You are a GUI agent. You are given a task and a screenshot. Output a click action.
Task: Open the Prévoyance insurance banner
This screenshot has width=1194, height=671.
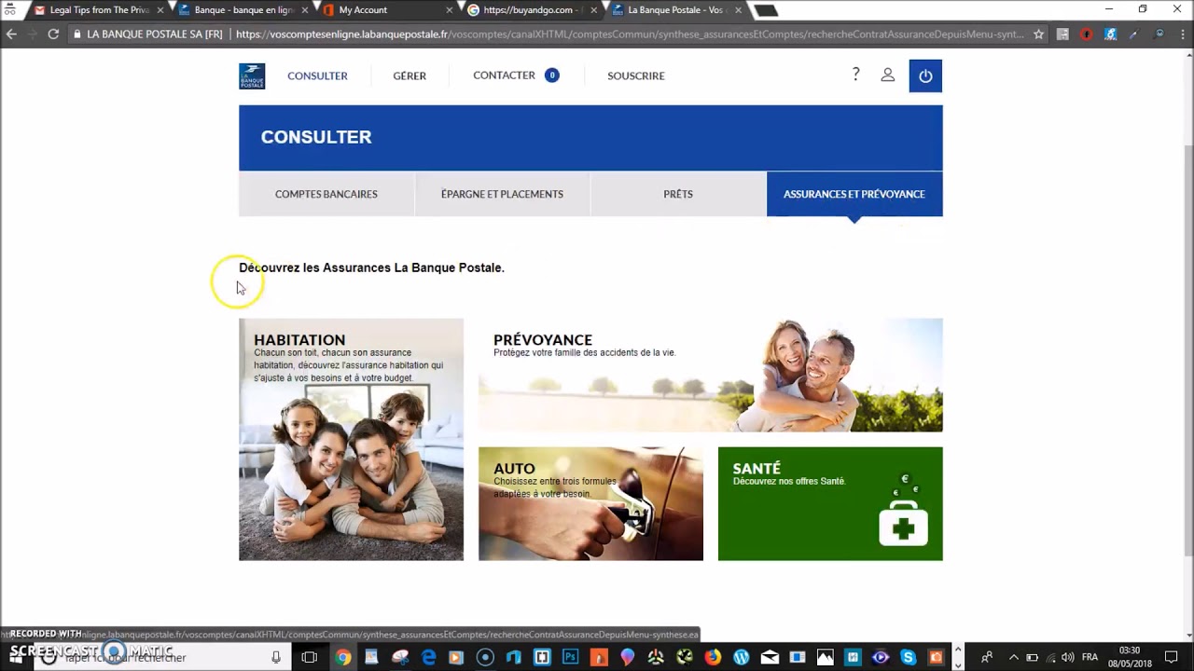point(711,375)
